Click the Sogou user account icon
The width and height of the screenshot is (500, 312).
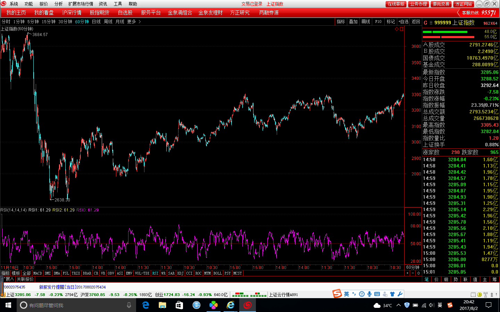pos(385,294)
